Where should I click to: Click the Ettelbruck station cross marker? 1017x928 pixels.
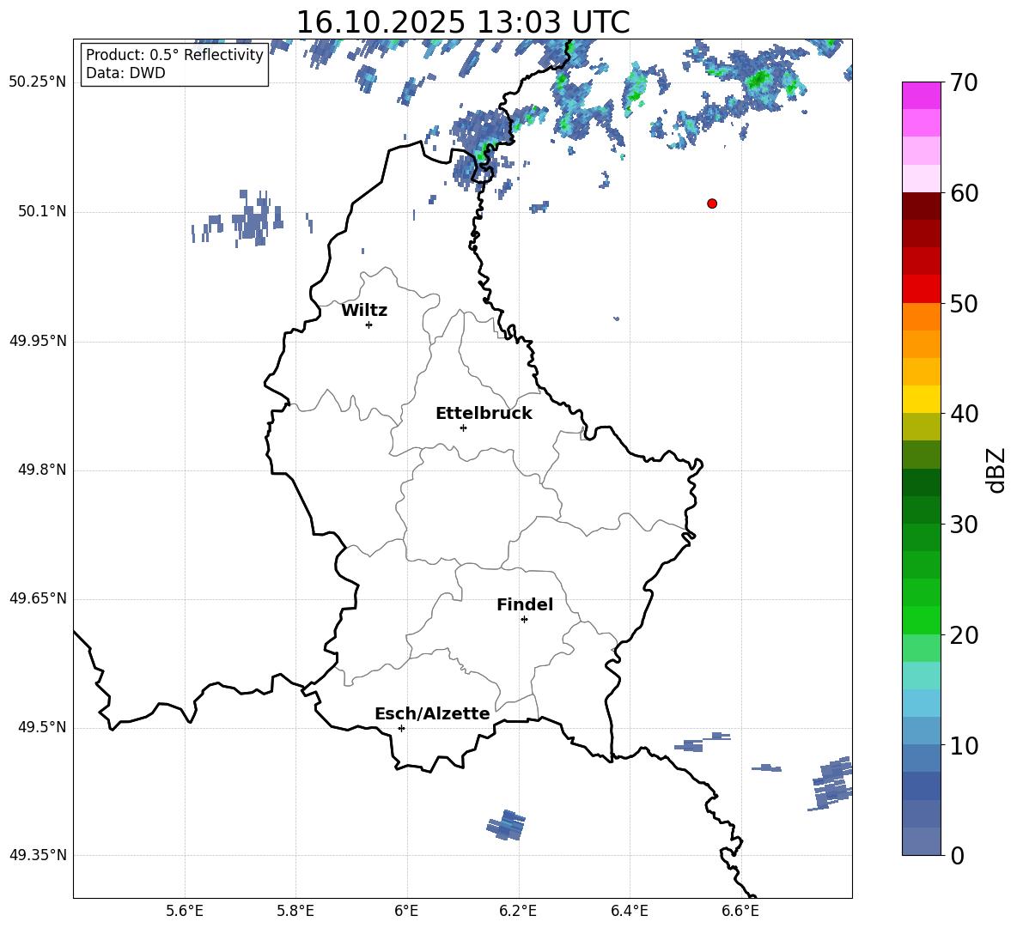coord(463,428)
